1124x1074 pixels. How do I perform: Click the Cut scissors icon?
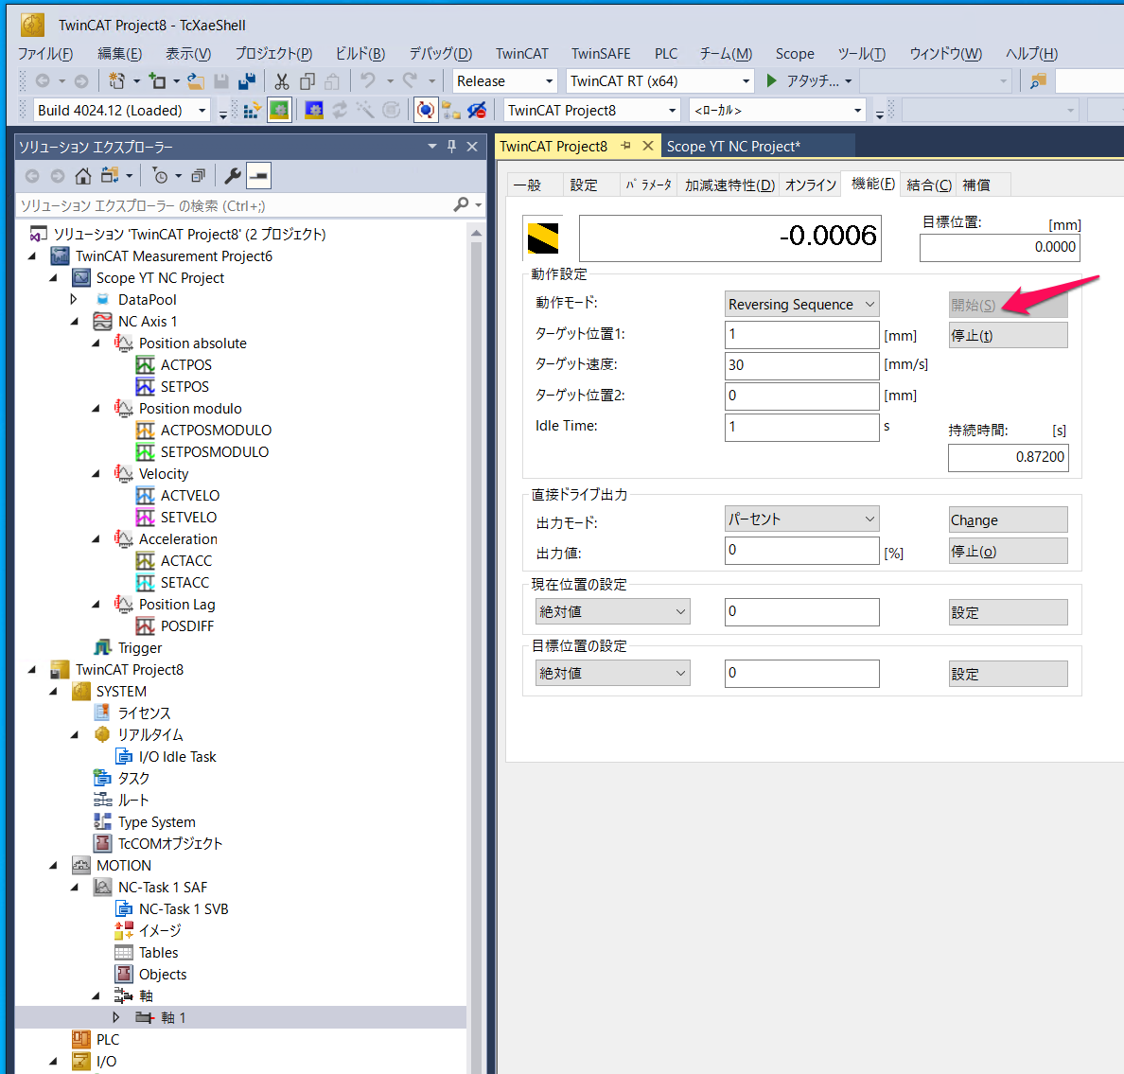pyautogui.click(x=282, y=81)
